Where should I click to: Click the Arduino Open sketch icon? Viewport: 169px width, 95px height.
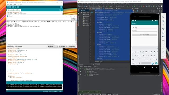15,7
